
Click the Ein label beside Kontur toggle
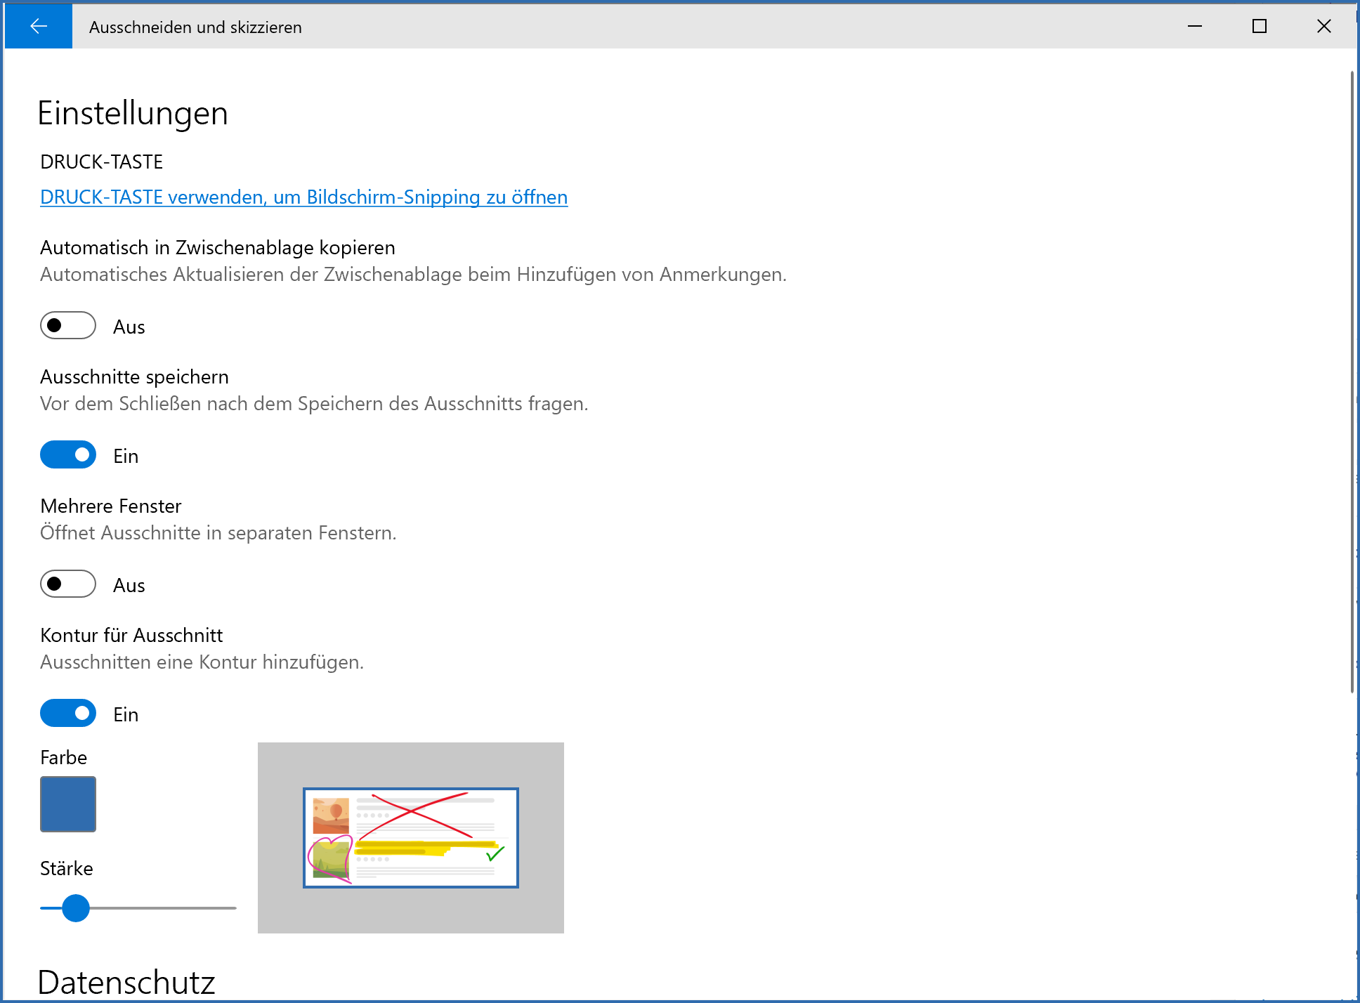pos(126,715)
